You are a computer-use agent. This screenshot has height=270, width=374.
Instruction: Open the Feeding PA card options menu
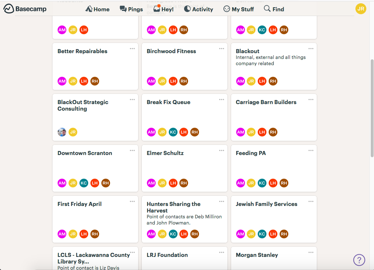(x=311, y=151)
